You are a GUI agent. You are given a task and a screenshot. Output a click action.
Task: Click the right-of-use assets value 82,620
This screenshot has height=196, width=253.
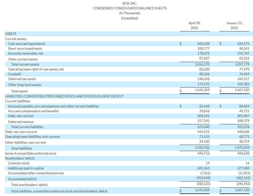[204, 69]
